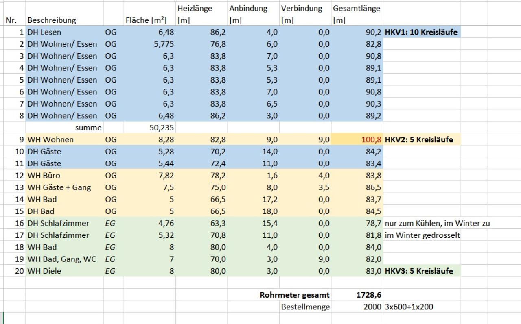The width and height of the screenshot is (521, 324).
Task: Click the total value 1728,6
Action: tap(357, 295)
